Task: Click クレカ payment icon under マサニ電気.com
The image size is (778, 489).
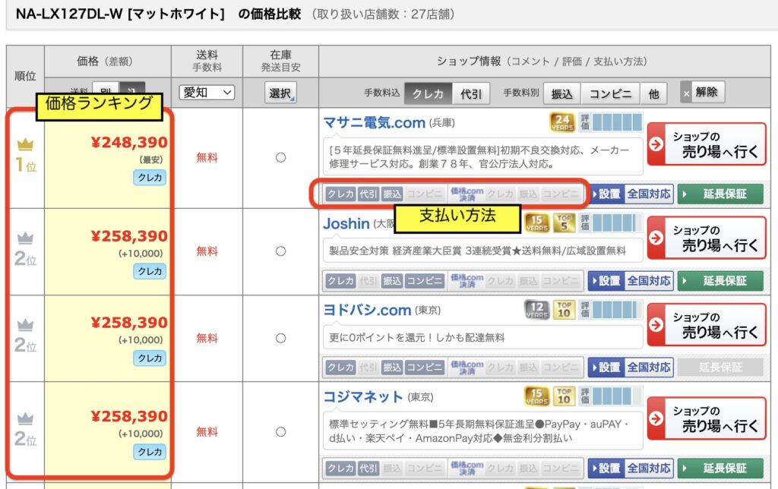Action: coord(341,194)
